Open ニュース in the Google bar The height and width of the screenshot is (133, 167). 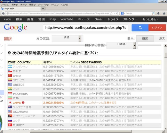pyautogui.click(x=84, y=19)
